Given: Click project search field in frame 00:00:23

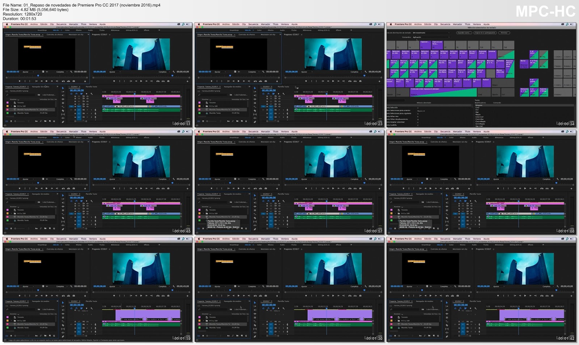Looking at the screenshot, I should [x=212, y=95].
